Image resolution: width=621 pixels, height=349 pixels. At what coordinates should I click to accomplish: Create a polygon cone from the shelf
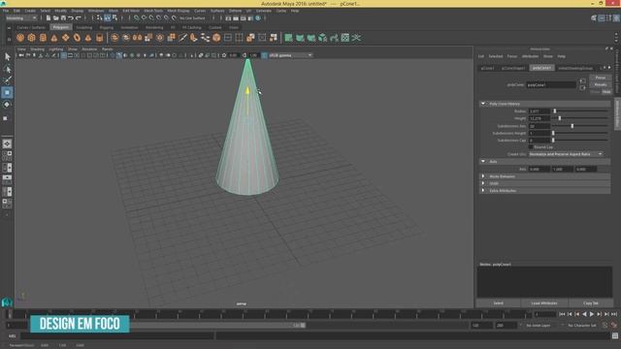point(54,38)
